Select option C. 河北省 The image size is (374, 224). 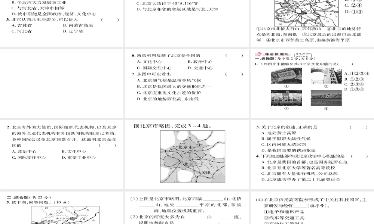click(22, 31)
